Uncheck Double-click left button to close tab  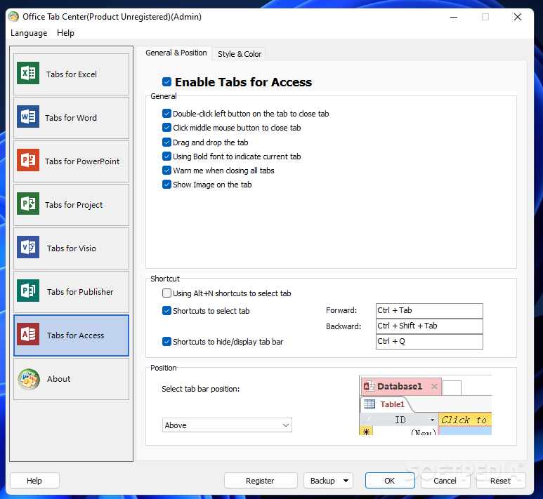(166, 114)
